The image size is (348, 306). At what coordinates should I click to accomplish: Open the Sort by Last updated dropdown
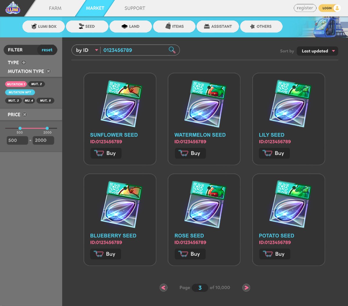pos(318,51)
